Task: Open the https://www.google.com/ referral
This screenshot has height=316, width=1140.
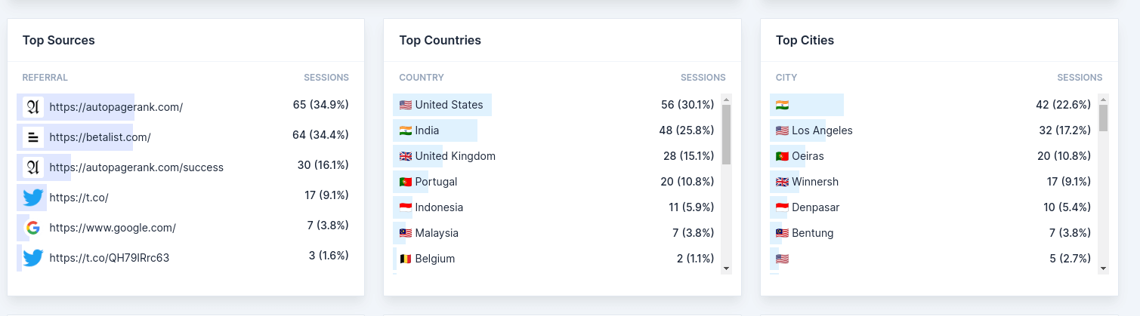Action: [113, 228]
